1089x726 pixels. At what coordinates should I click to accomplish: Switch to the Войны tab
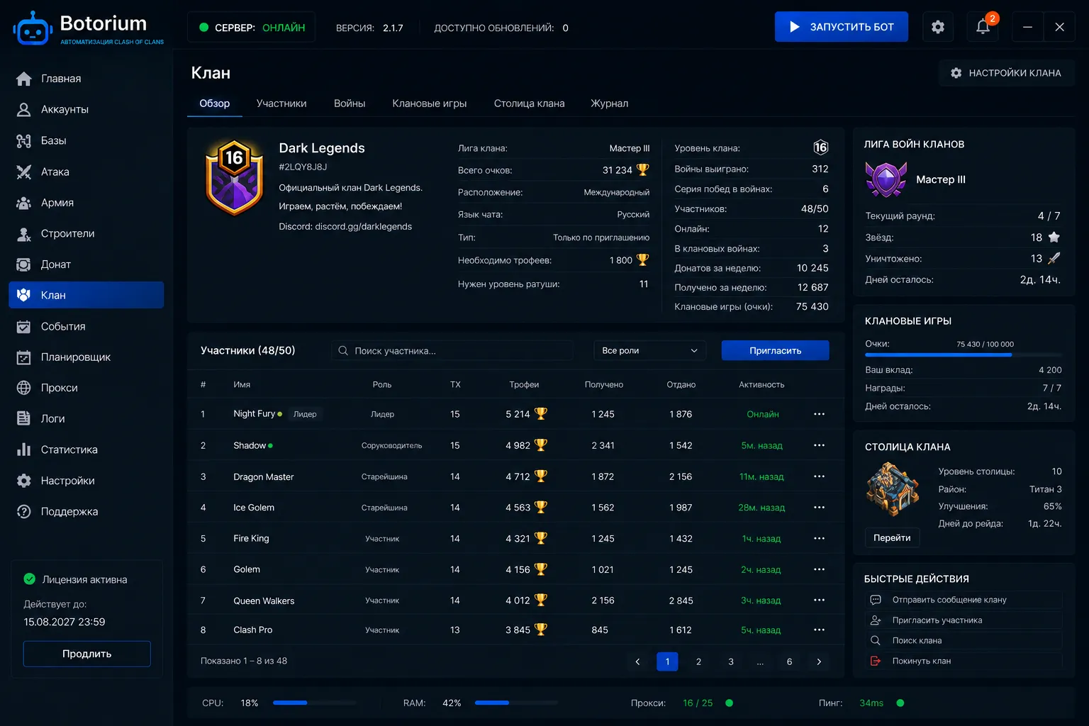point(350,104)
